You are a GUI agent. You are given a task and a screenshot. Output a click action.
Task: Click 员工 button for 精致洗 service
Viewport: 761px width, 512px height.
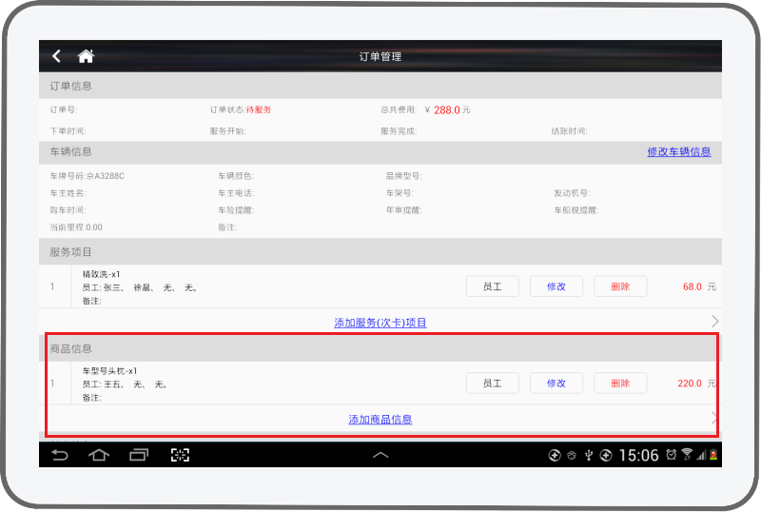[492, 286]
